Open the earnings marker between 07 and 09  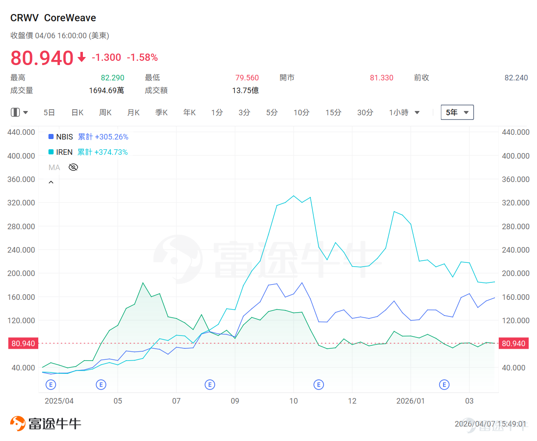click(210, 385)
